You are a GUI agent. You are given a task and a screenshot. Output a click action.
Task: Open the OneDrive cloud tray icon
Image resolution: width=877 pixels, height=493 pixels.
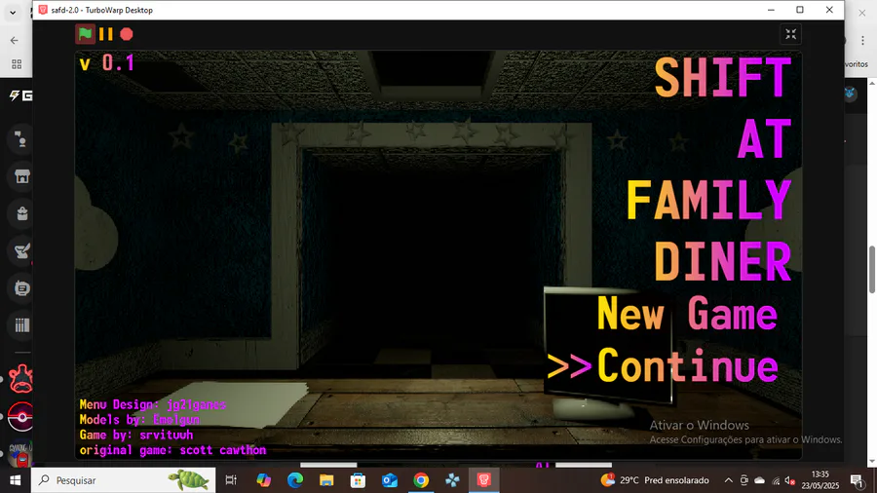point(759,480)
